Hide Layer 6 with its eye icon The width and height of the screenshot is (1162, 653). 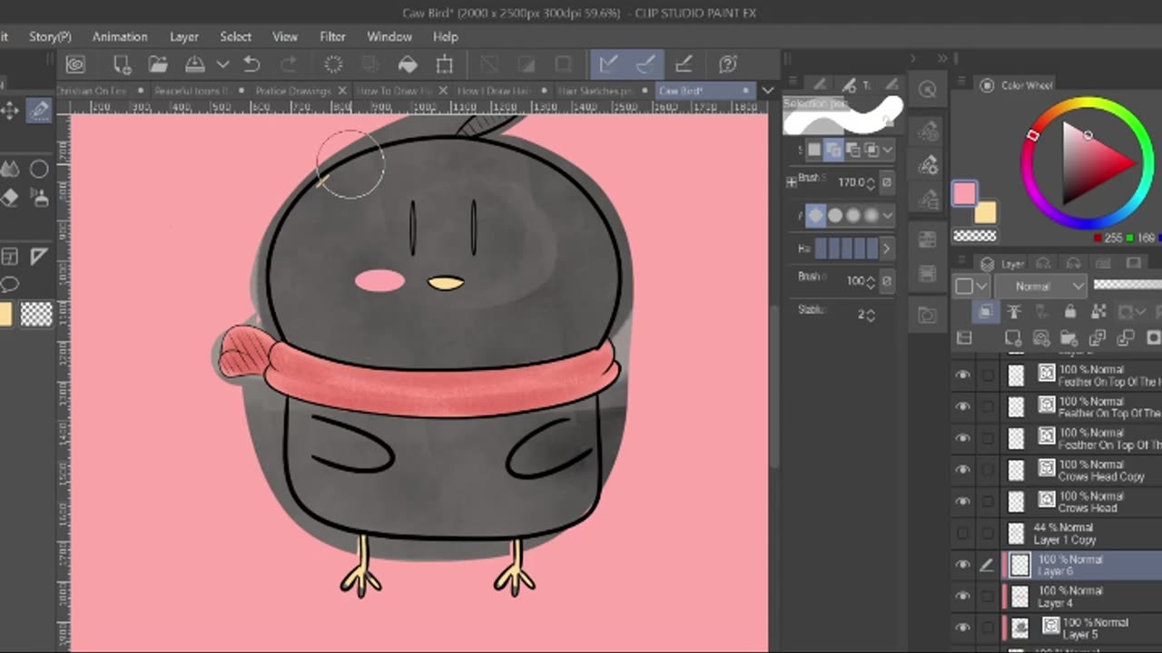963,564
